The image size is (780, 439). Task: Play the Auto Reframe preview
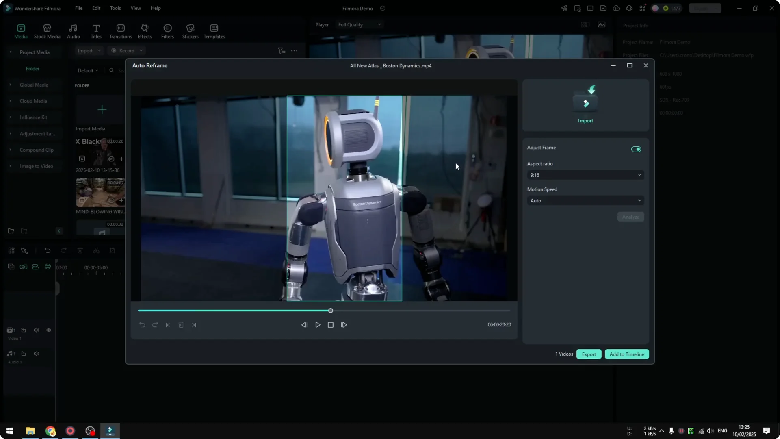pyautogui.click(x=318, y=325)
